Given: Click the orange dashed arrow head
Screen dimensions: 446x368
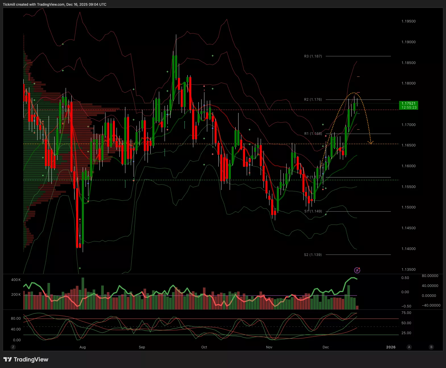Looking at the screenshot, I should [370, 142].
